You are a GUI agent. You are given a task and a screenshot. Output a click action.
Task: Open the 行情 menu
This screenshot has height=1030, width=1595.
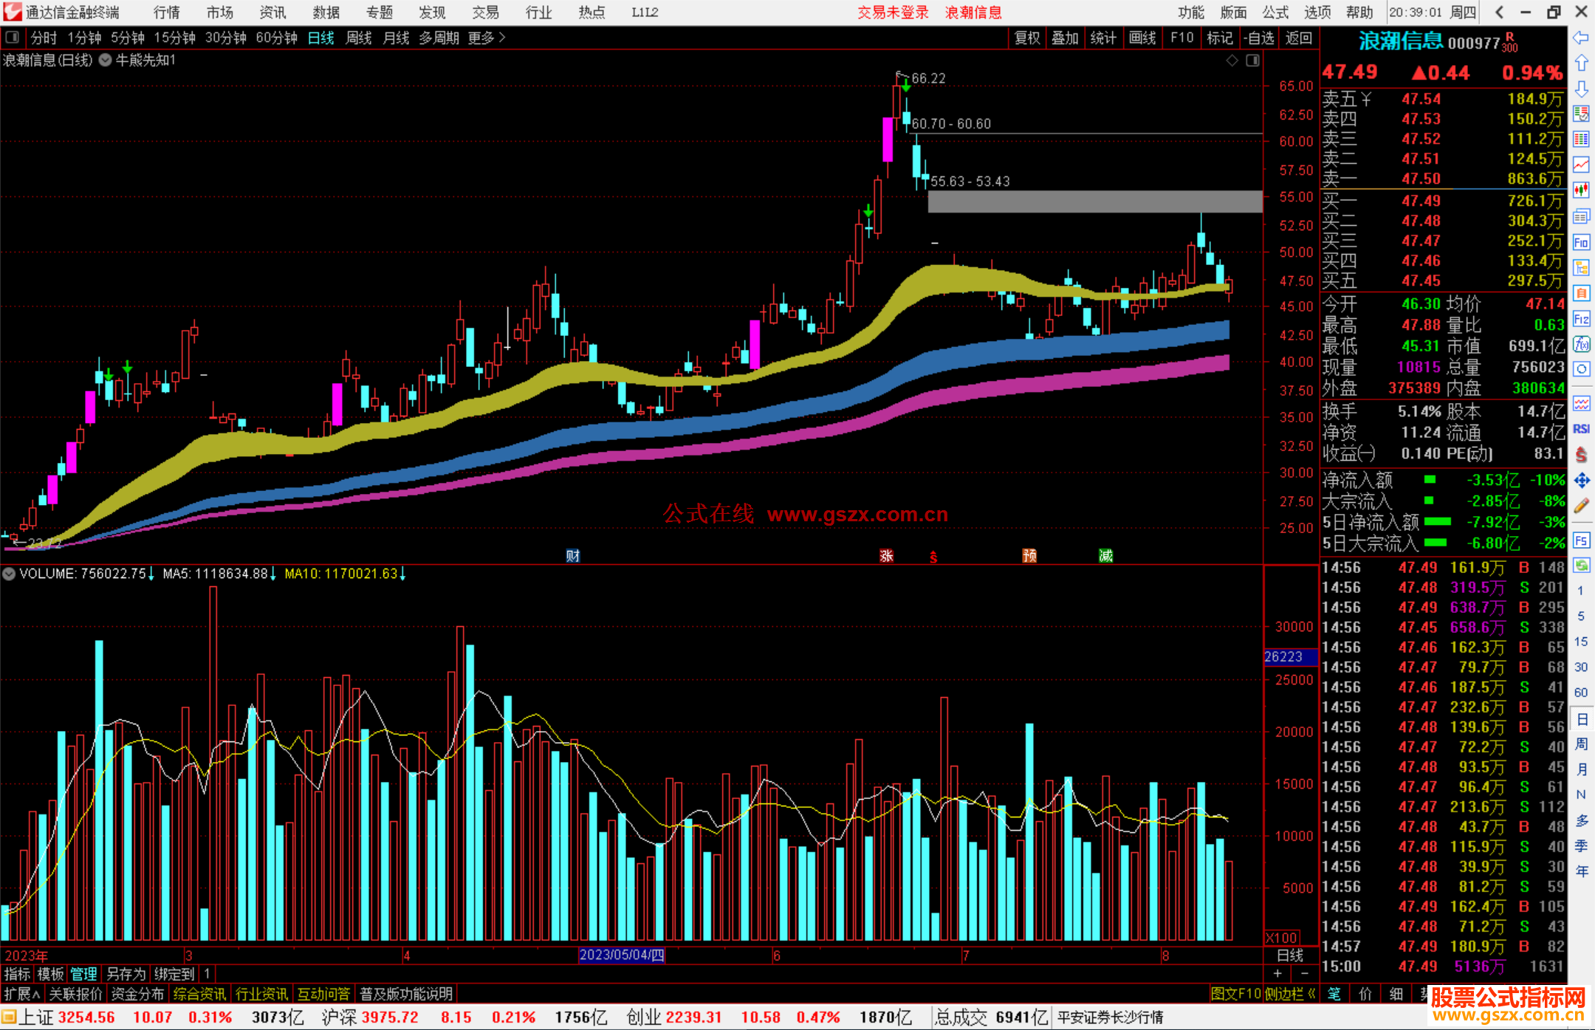point(166,13)
